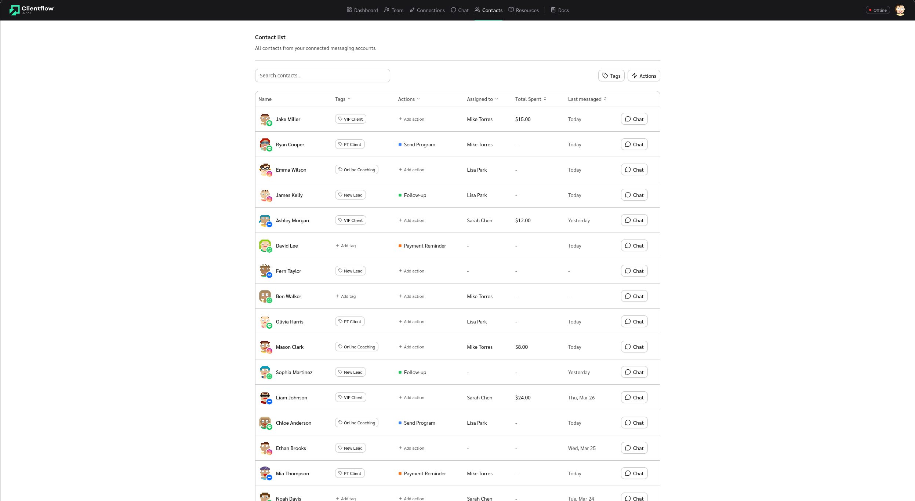Click David Lee's Add tag plus
Screen dimensions: 915x501
[337, 246]
